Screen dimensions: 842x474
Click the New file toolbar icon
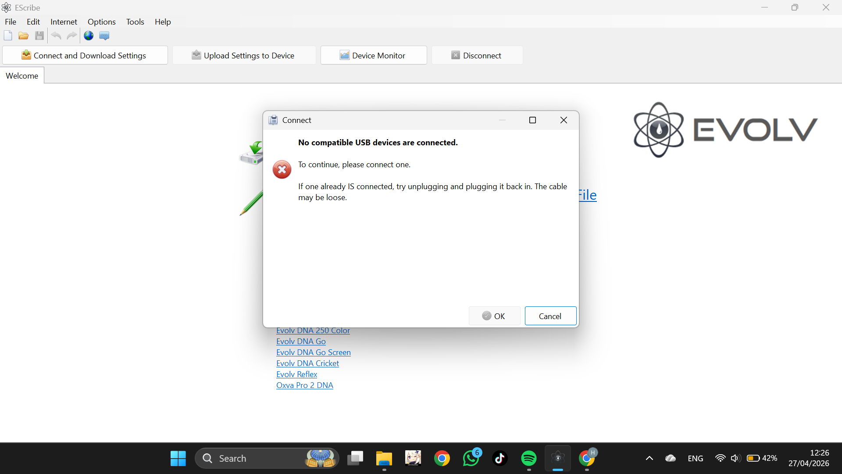coord(8,36)
